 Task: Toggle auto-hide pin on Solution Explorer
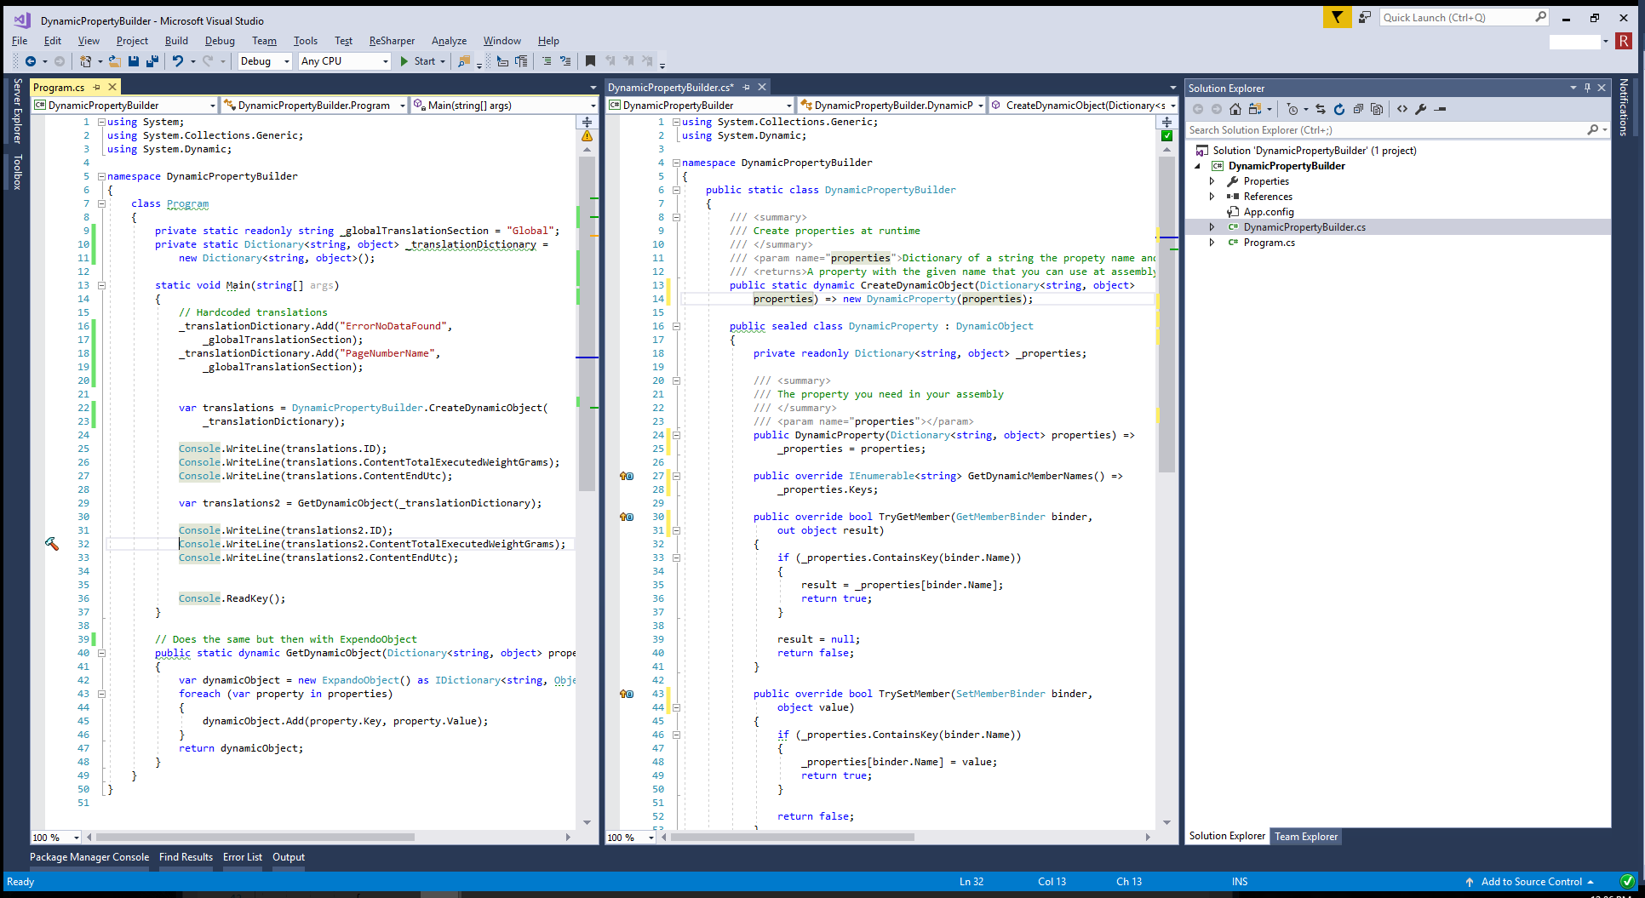click(x=1587, y=88)
